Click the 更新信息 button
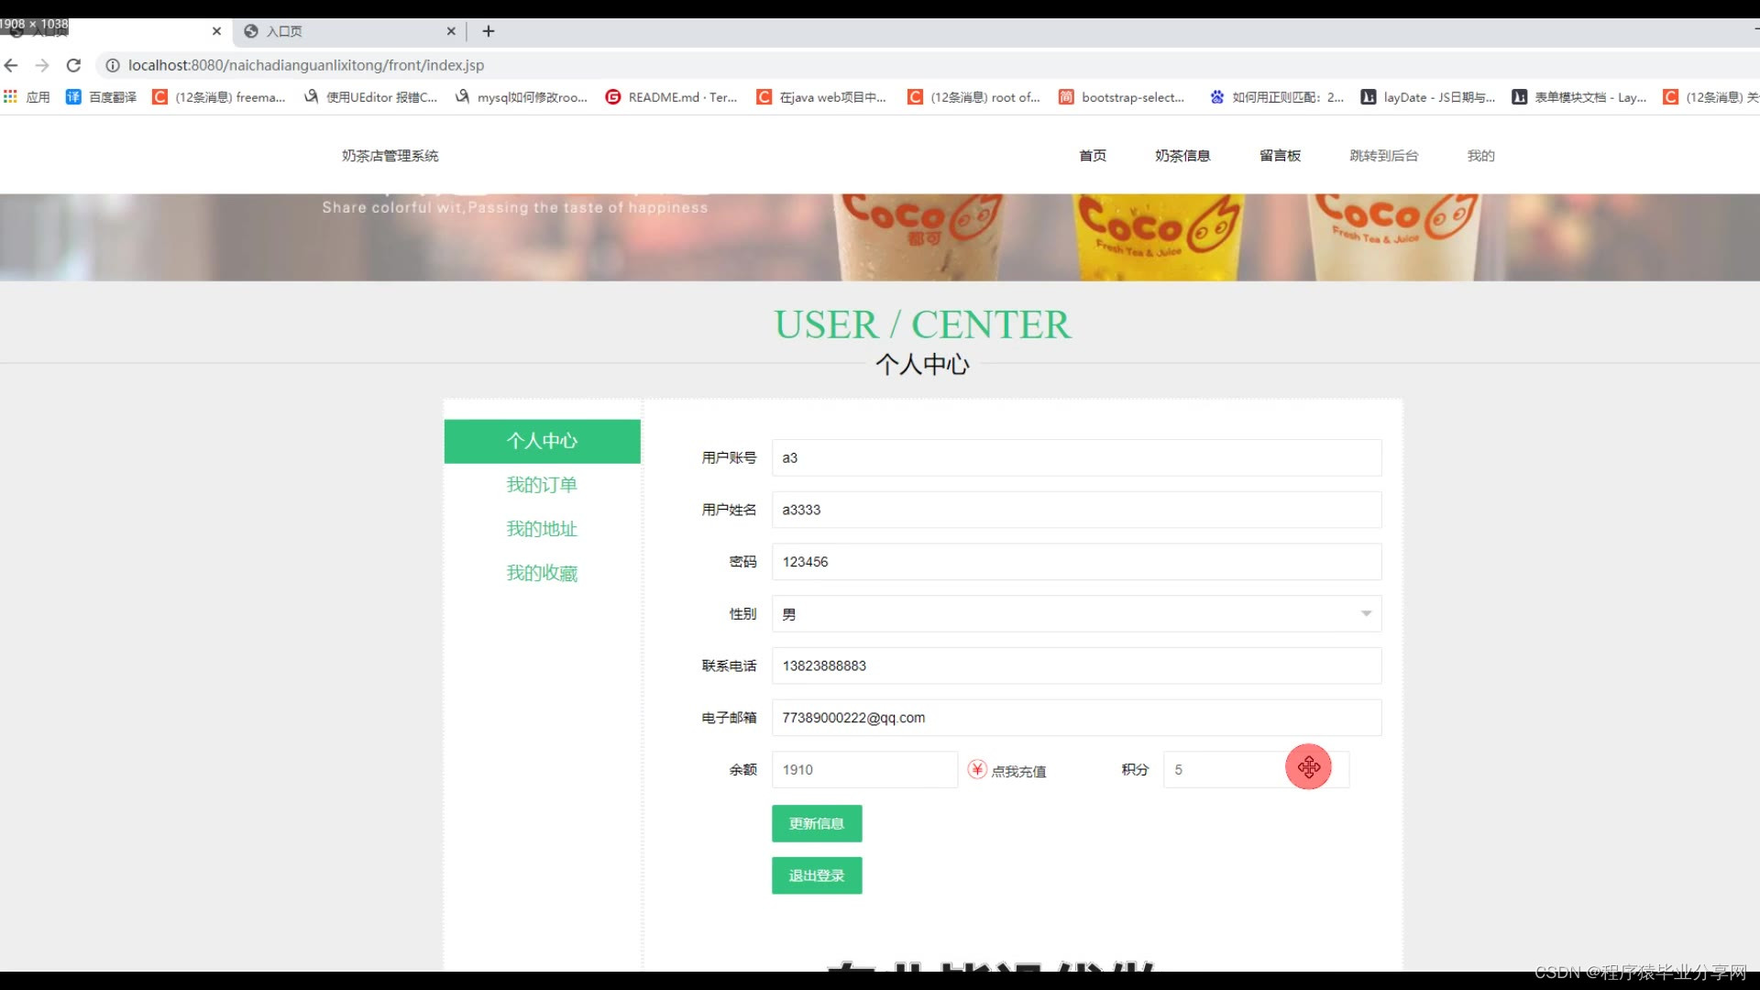The width and height of the screenshot is (1760, 990). [816, 823]
